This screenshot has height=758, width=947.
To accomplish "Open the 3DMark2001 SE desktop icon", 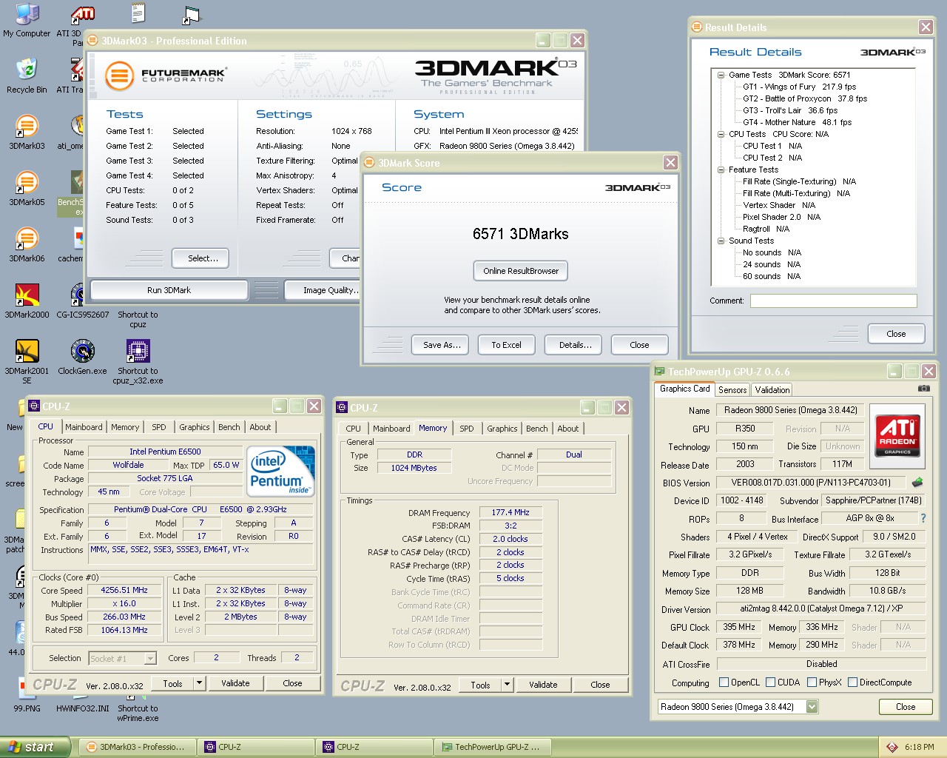I will click(27, 361).
